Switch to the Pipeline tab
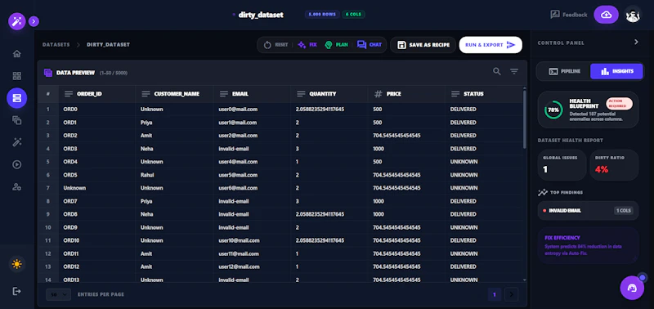Image resolution: width=654 pixels, height=309 pixels. tap(564, 71)
